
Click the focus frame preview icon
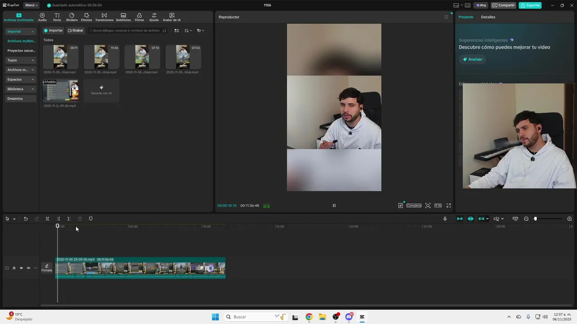(428, 206)
